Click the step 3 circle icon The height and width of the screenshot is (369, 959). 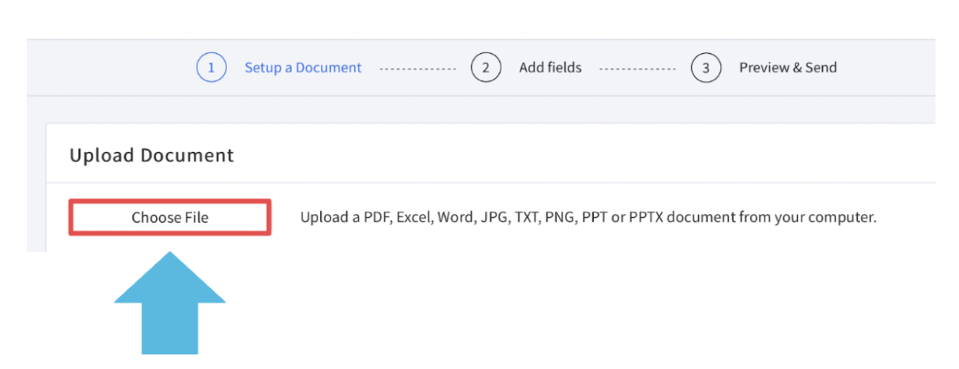pyautogui.click(x=706, y=68)
